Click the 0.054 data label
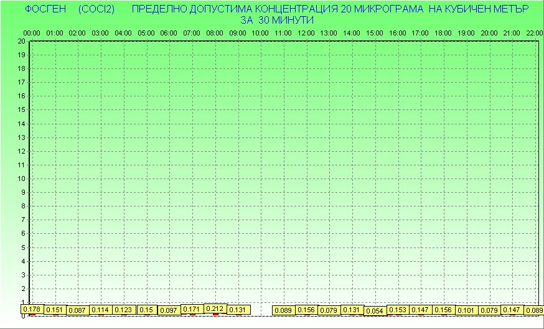This screenshot has height=329, width=544. pyautogui.click(x=375, y=311)
